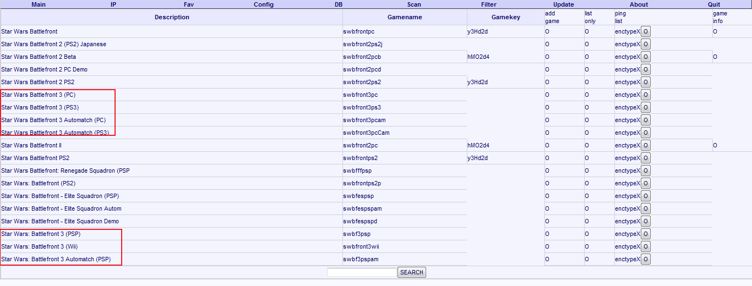Select Quit in the top menu

coord(714,4)
